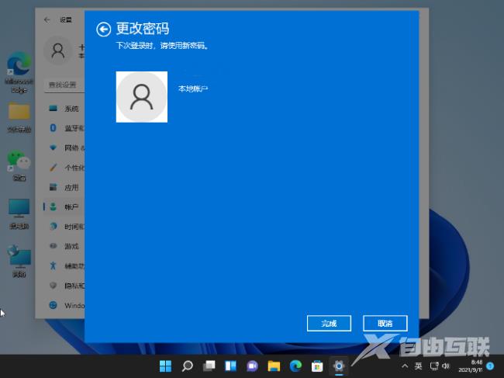Select the yellow folder desktop icon
Image resolution: width=504 pixels, height=378 pixels.
[19, 117]
